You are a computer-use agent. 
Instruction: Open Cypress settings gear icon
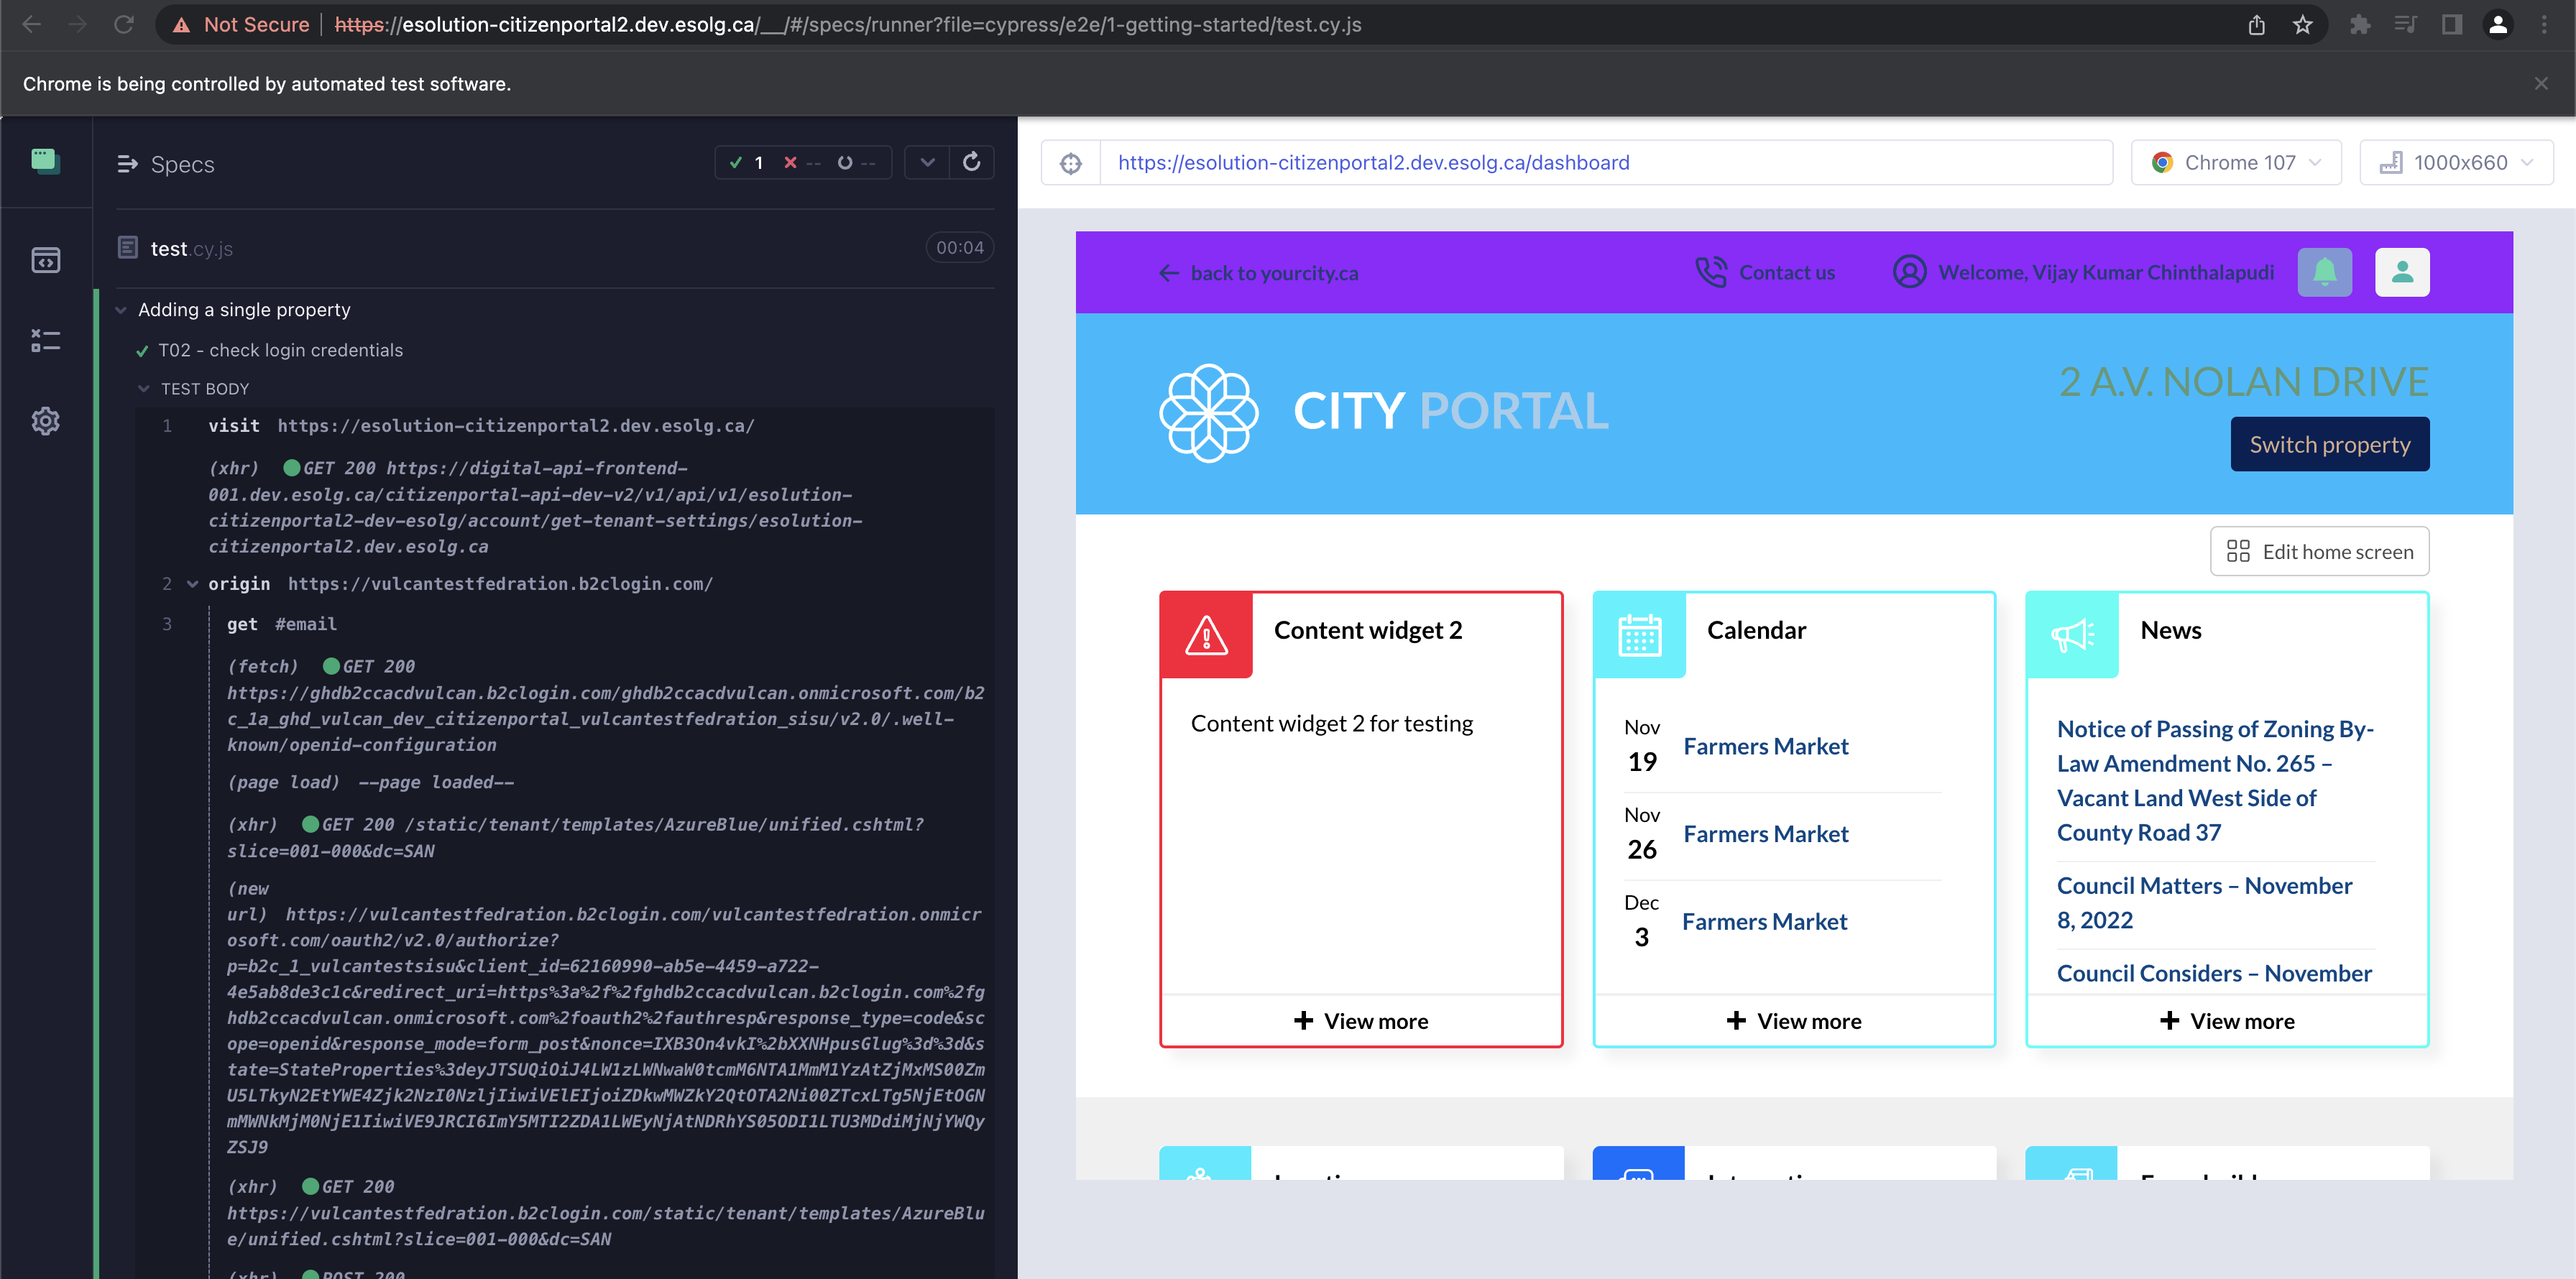45,421
